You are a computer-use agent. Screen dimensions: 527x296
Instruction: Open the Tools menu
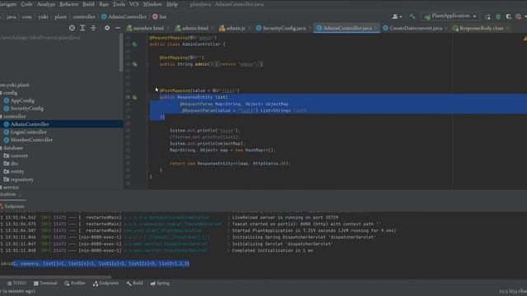click(119, 4)
